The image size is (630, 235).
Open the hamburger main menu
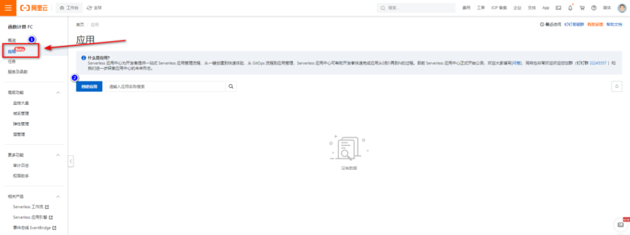point(8,7)
